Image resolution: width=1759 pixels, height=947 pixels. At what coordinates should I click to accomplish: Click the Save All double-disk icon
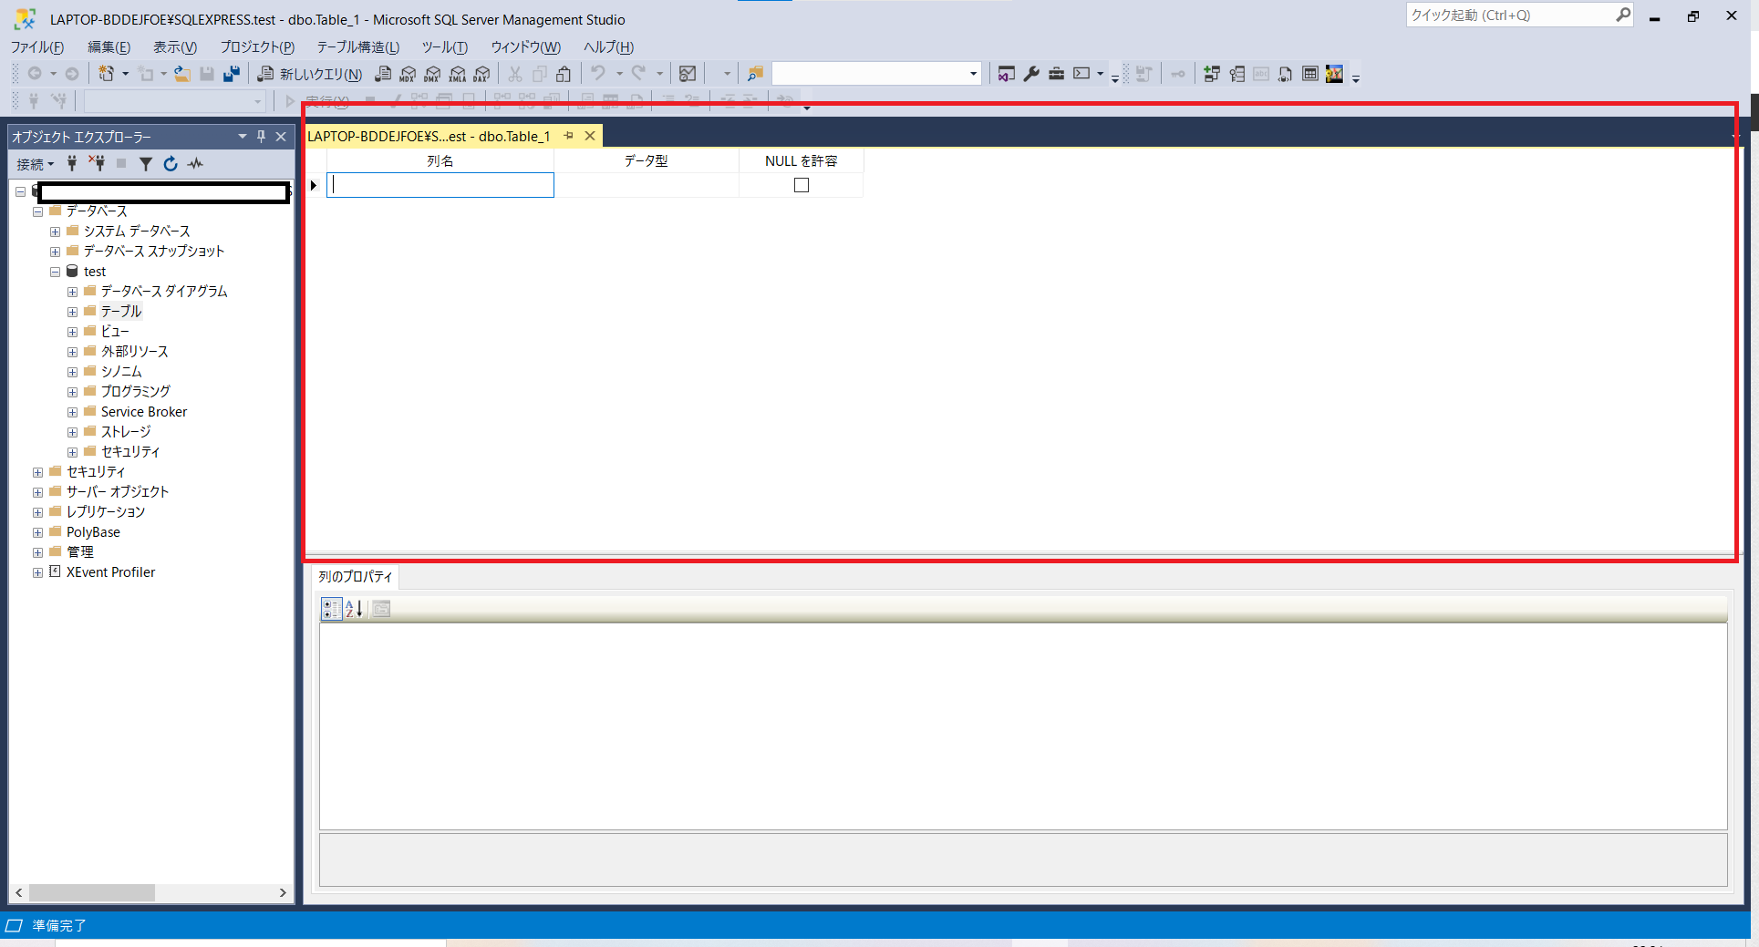coord(232,74)
